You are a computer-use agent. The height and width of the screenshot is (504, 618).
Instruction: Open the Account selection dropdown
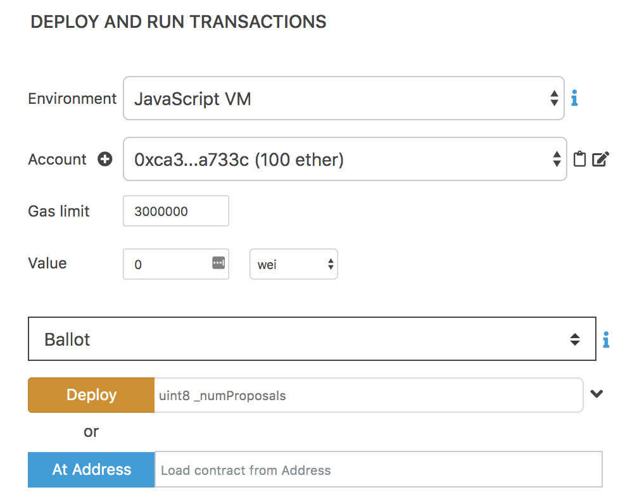pos(344,160)
